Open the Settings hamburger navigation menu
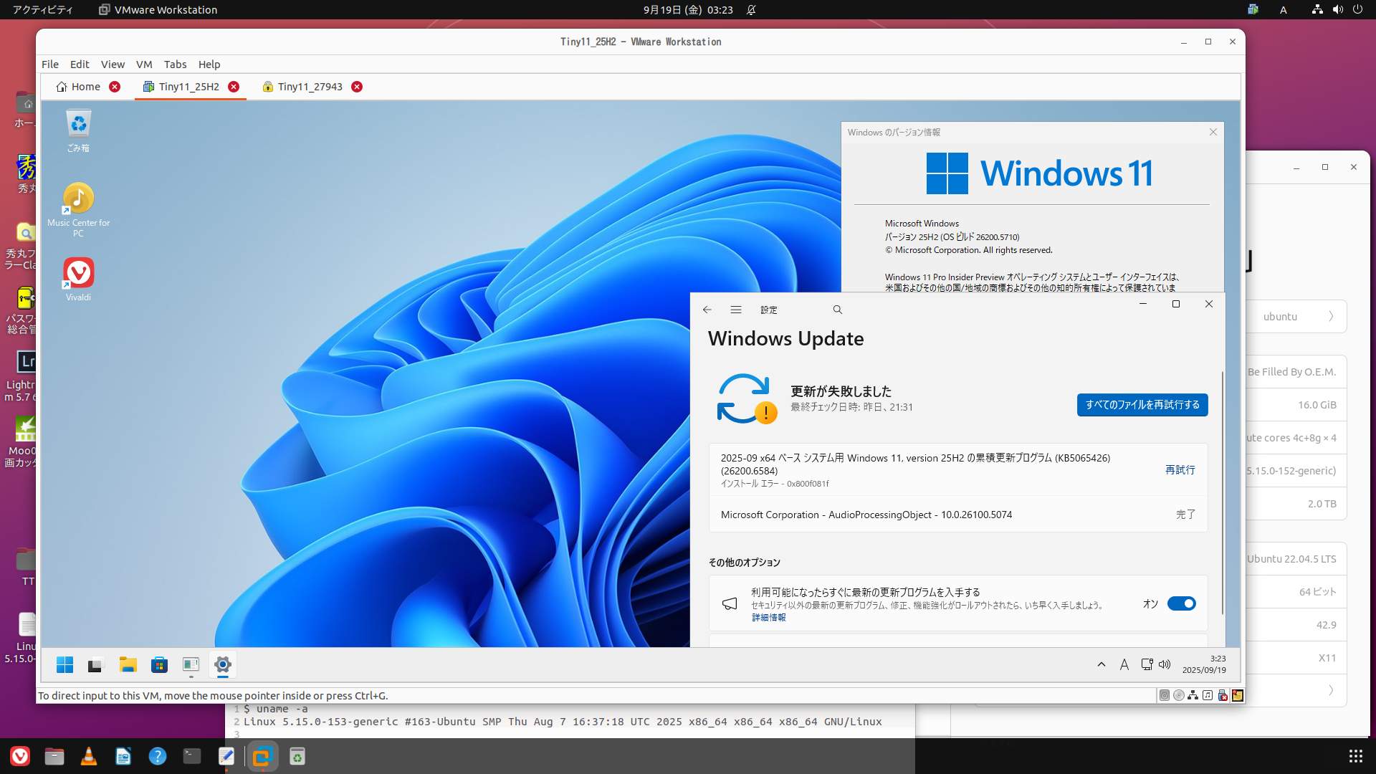The width and height of the screenshot is (1376, 774). pyautogui.click(x=735, y=310)
